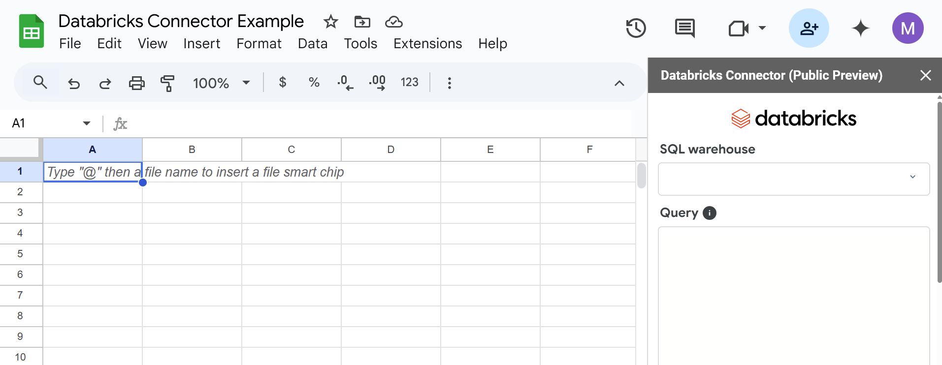Format as percent in toolbar
Screen dimensions: 942x365
(x=314, y=82)
